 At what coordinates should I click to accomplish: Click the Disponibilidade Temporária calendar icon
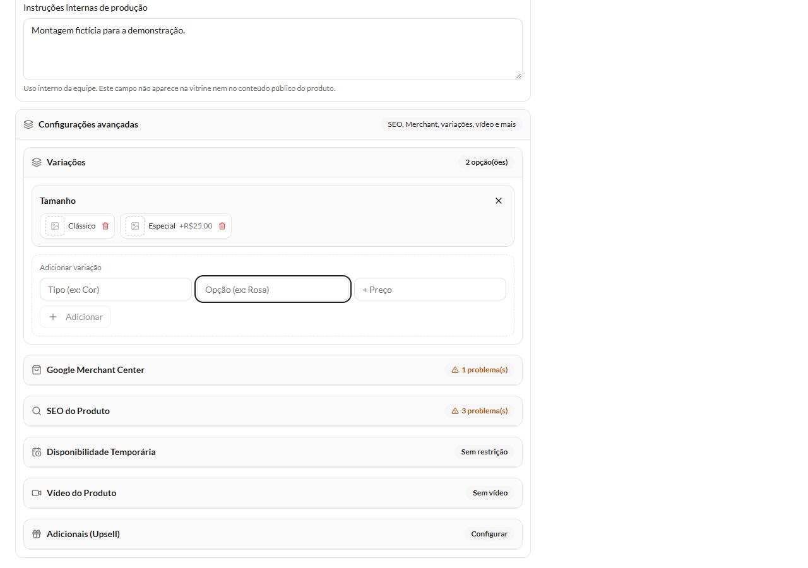pos(37,452)
